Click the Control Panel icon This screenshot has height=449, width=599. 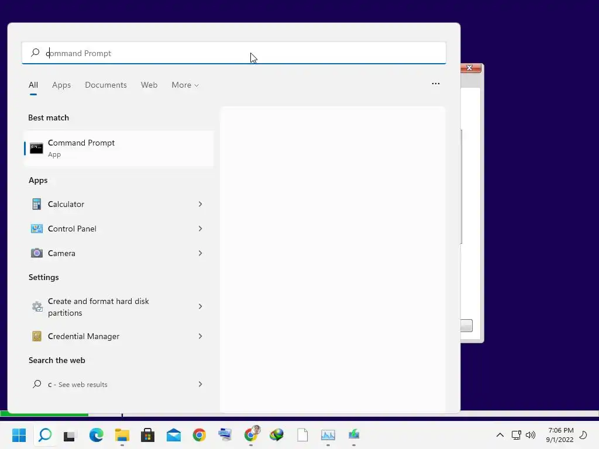37,229
